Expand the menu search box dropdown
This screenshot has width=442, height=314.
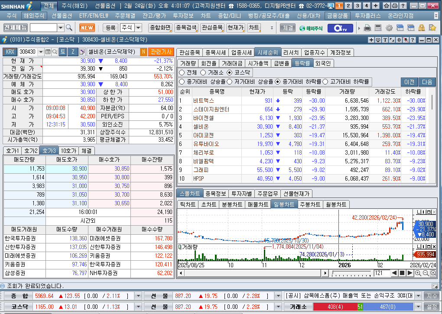coord(61,28)
